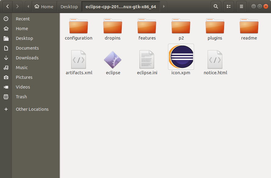
Task: Switch to list view
Action: click(229, 7)
